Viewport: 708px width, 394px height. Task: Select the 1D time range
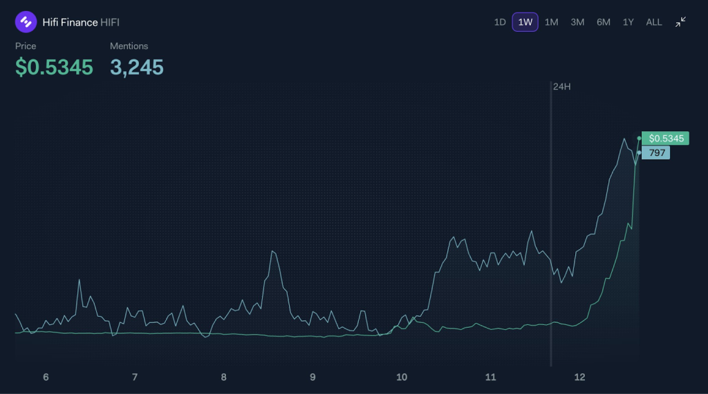pos(499,22)
